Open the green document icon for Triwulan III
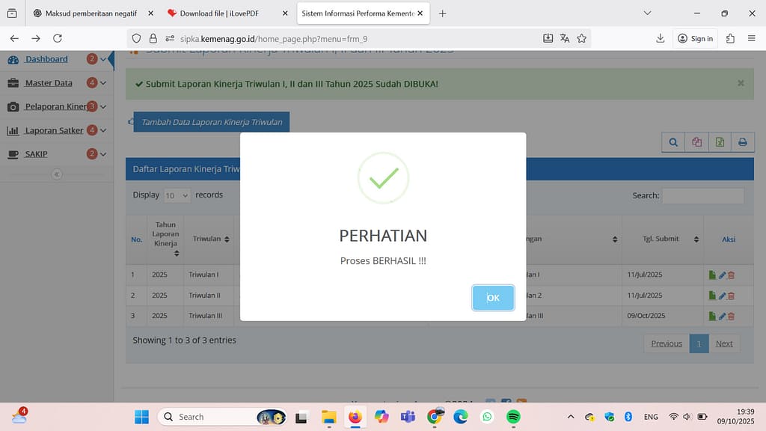766x431 pixels. coord(712,316)
